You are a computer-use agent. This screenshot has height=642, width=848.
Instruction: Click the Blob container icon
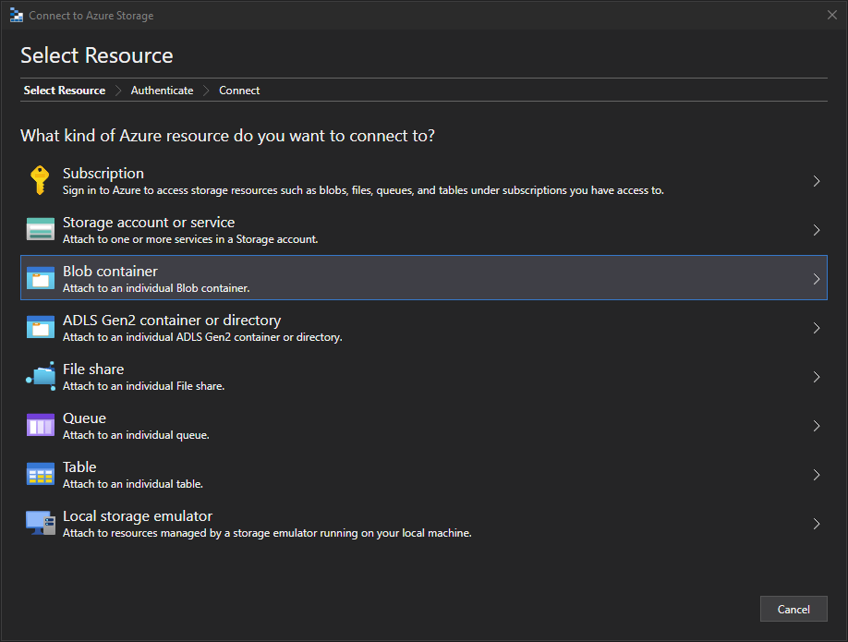[41, 278]
